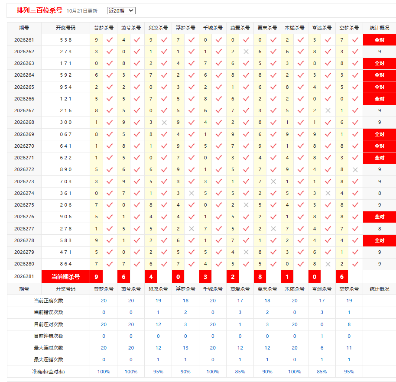Click the gray X for 岑迷 in row 2026274
396x382 pixels.
pyautogui.click(x=328, y=194)
